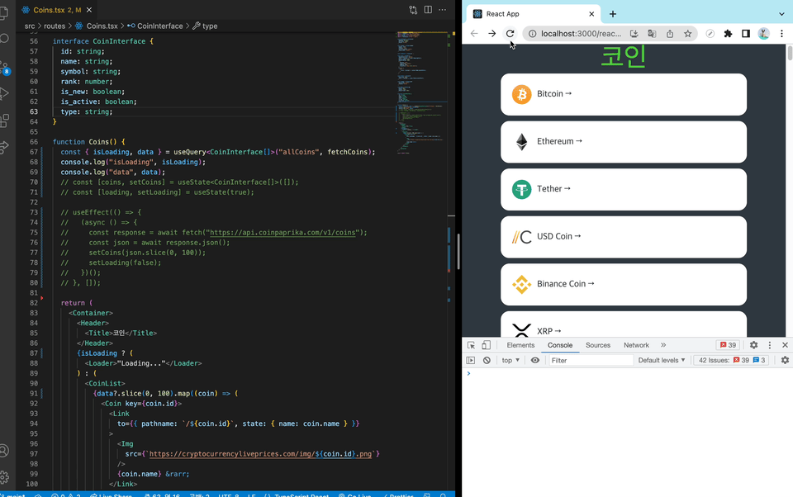Open console settings gear icon
This screenshot has height=497, width=793.
pos(785,360)
